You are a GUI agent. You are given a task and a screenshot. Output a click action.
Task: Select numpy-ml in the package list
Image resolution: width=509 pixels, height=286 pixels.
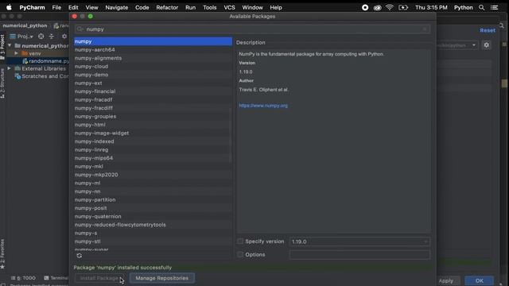pyautogui.click(x=153, y=183)
